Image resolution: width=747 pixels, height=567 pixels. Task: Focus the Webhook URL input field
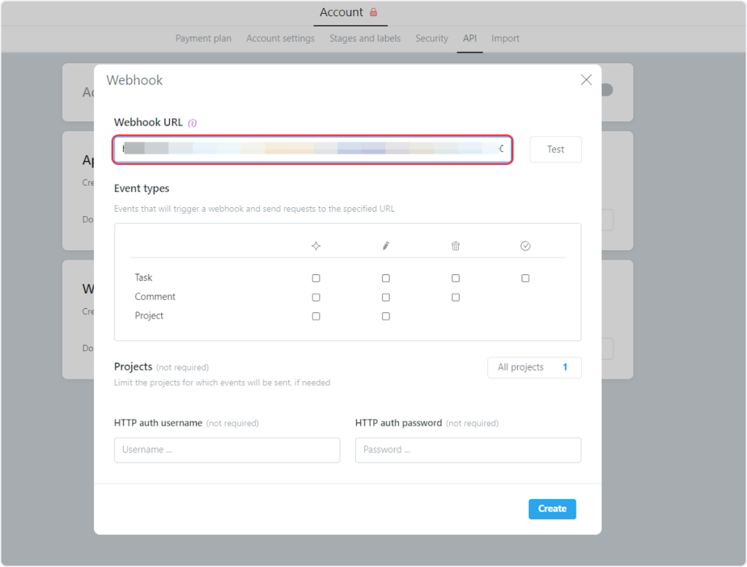pyautogui.click(x=312, y=149)
